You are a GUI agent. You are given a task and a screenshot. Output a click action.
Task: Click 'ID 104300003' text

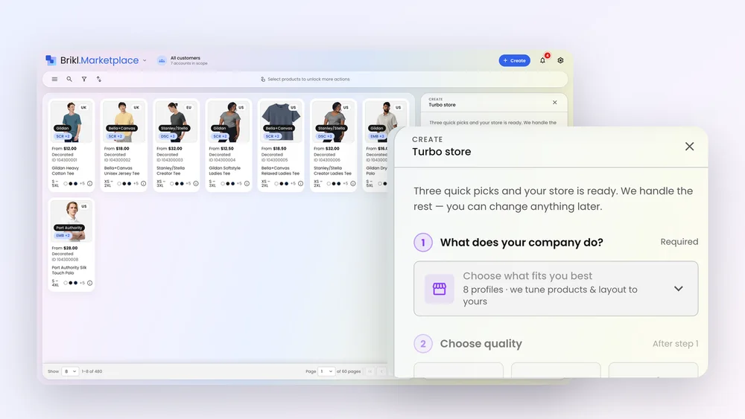point(170,161)
